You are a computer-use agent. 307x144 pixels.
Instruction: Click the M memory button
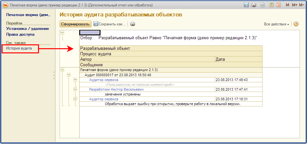287,5
